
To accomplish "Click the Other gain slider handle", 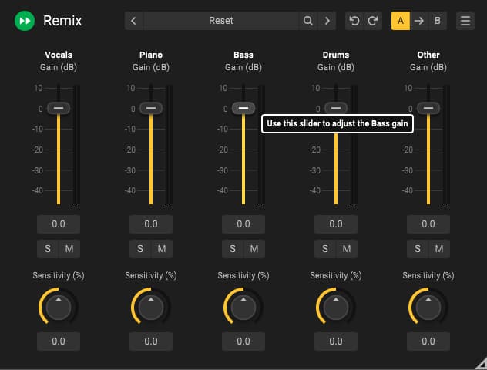I will [428, 108].
